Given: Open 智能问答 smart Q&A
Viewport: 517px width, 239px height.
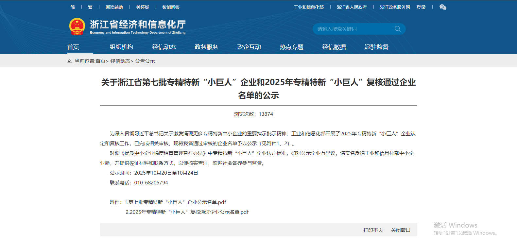Looking at the screenshot, I should pyautogui.click(x=171, y=7).
